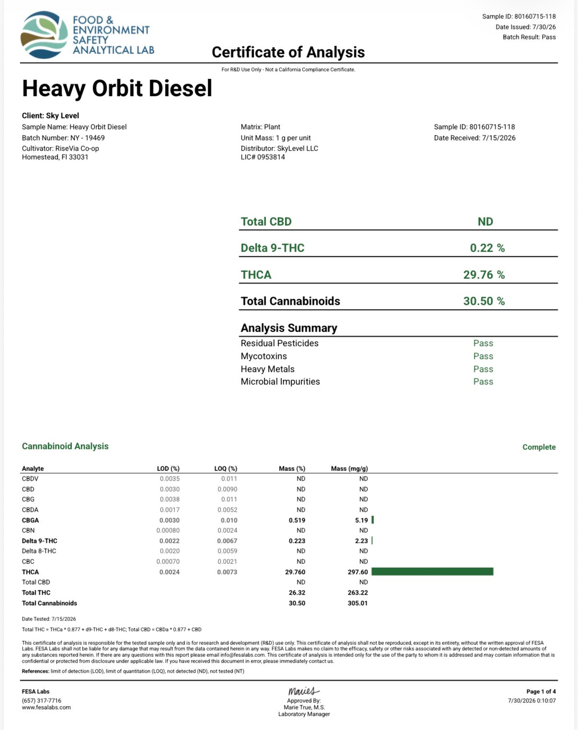Click the 7/30/2026 0:10:07 timestamp

point(532,701)
